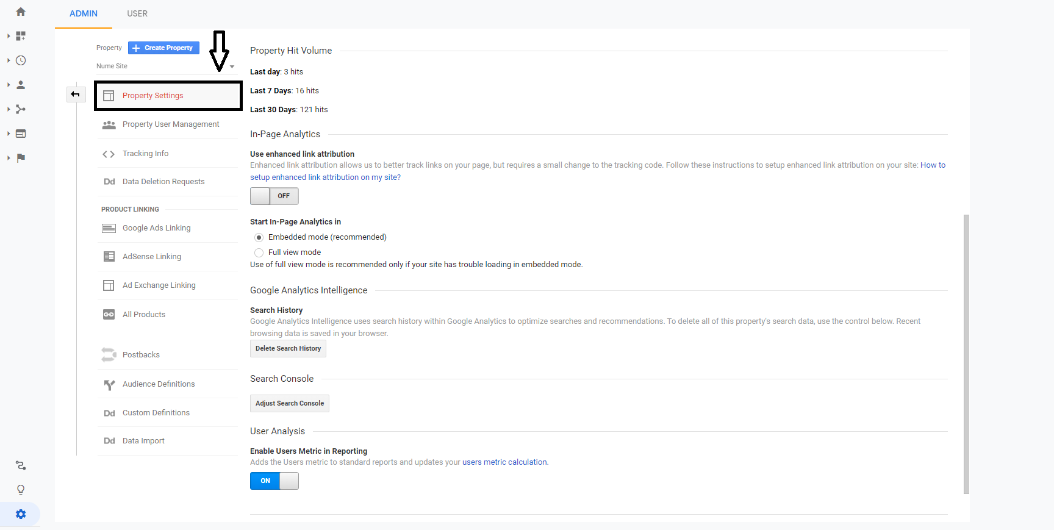Click the vertical scrollbar on the right
The image size is (1054, 530).
[966, 354]
